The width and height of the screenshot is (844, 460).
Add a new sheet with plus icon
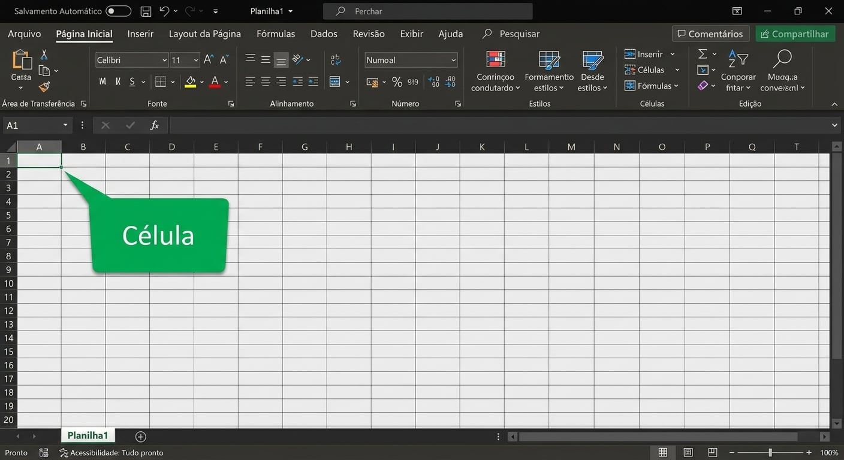[x=141, y=437]
